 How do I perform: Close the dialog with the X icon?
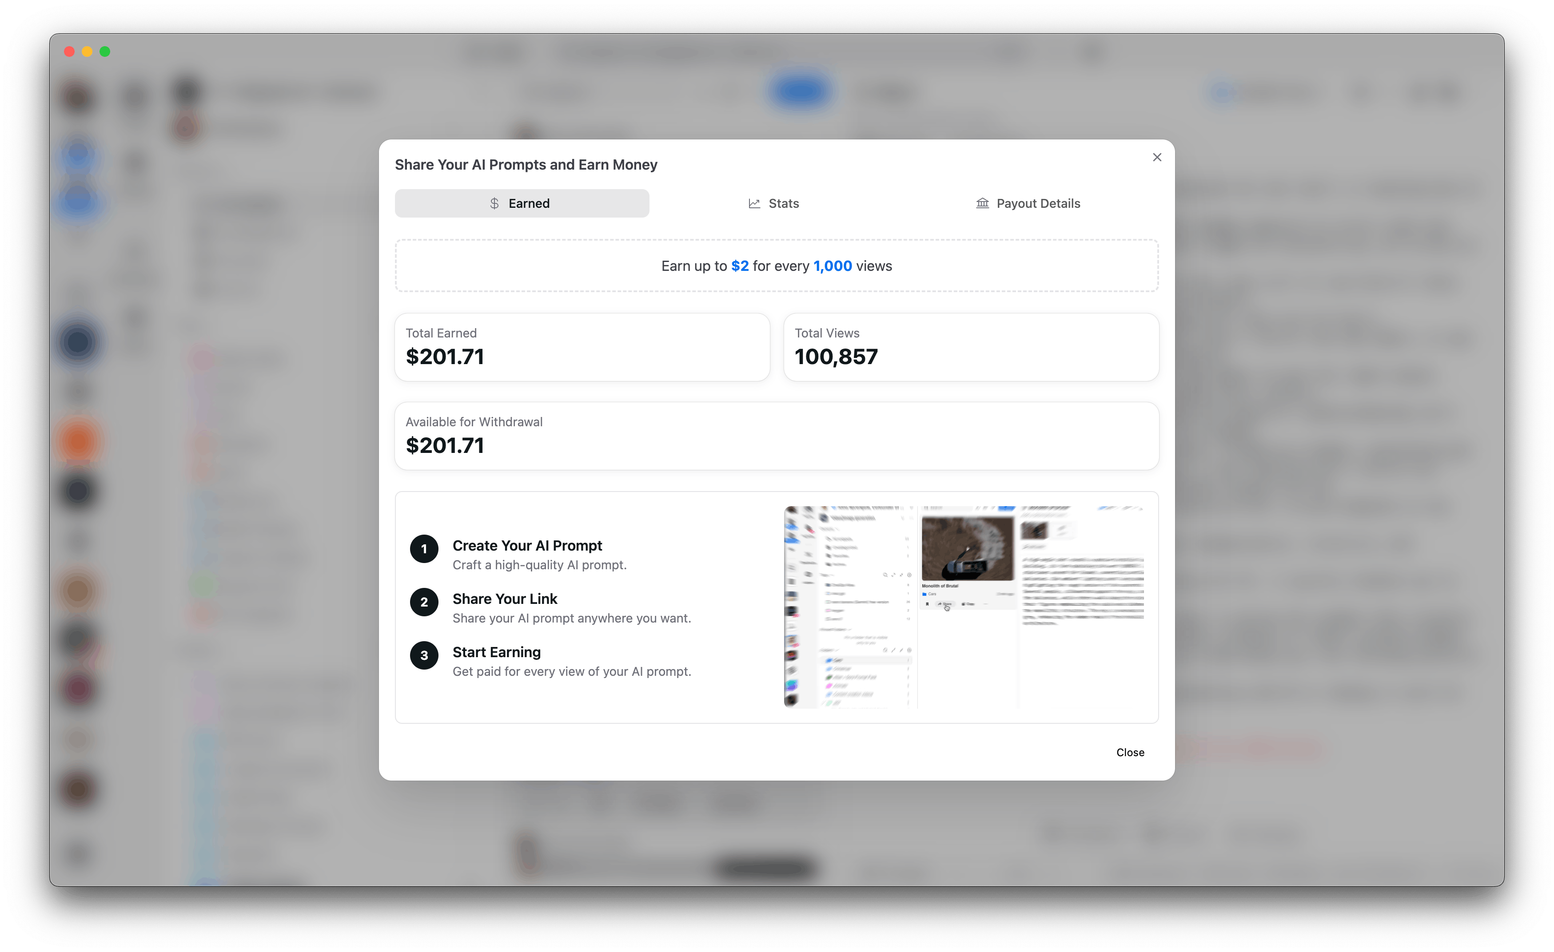[1157, 158]
